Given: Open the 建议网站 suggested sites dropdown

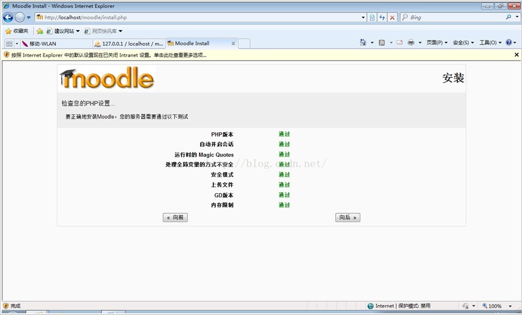Looking at the screenshot, I should click(63, 31).
